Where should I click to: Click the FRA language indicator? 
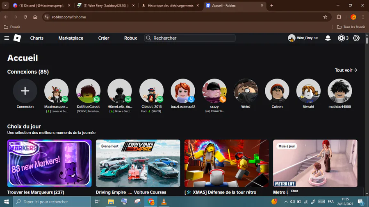(330, 202)
